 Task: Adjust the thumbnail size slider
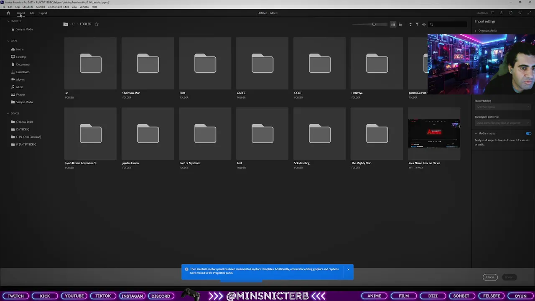click(x=374, y=24)
